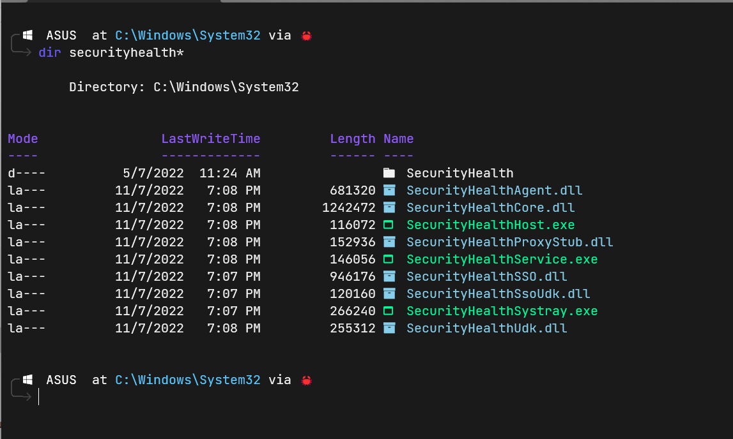The height and width of the screenshot is (439, 733).
Task: Click the dir command text
Action: pyautogui.click(x=50, y=53)
